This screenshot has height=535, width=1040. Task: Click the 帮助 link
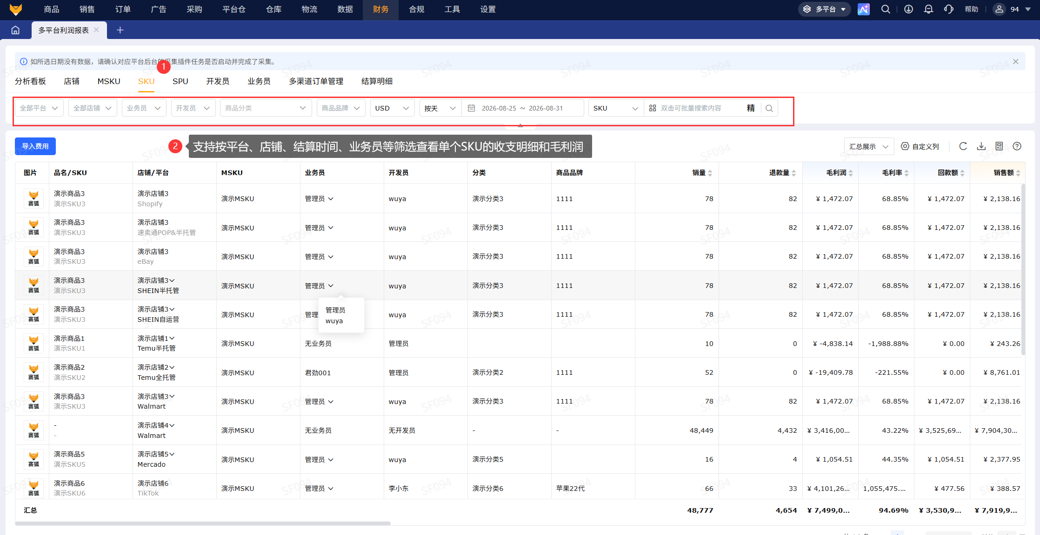[x=972, y=9]
